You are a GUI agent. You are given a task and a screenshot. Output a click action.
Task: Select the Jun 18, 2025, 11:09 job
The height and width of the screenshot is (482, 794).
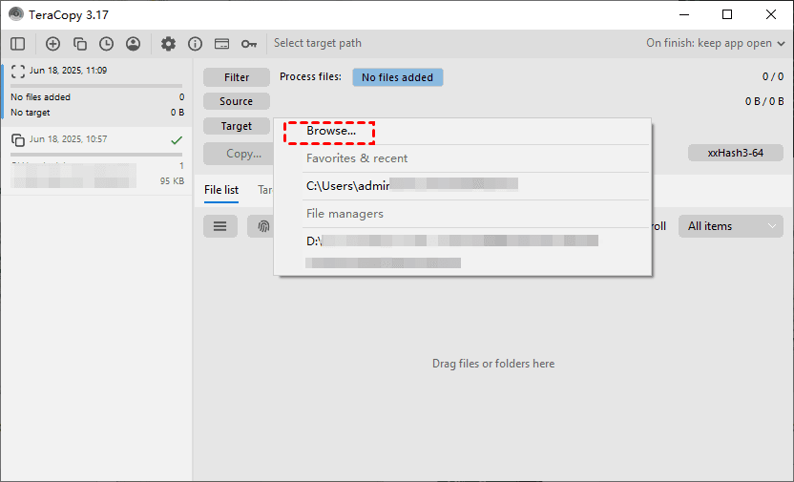[x=96, y=92]
